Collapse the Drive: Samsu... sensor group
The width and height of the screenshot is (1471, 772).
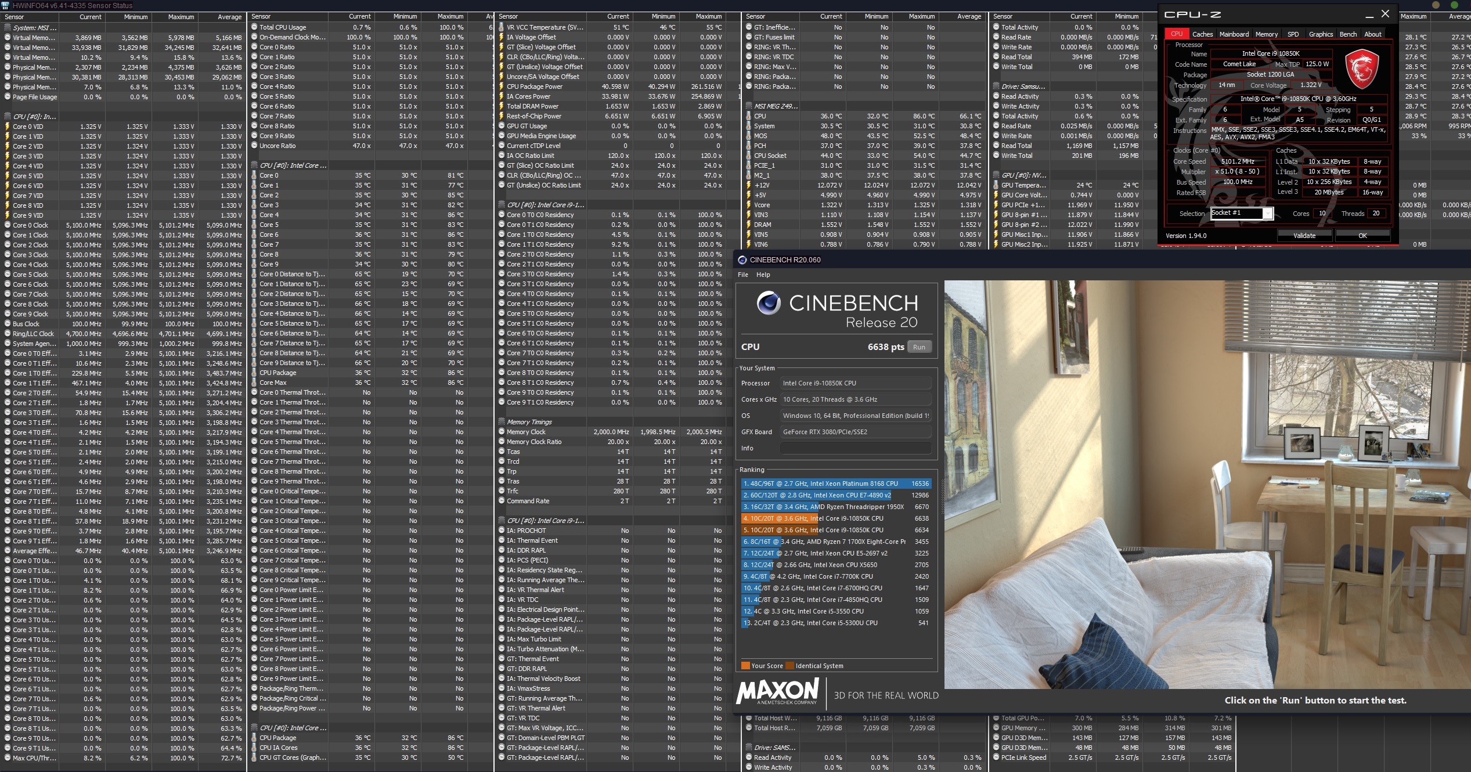(x=996, y=86)
